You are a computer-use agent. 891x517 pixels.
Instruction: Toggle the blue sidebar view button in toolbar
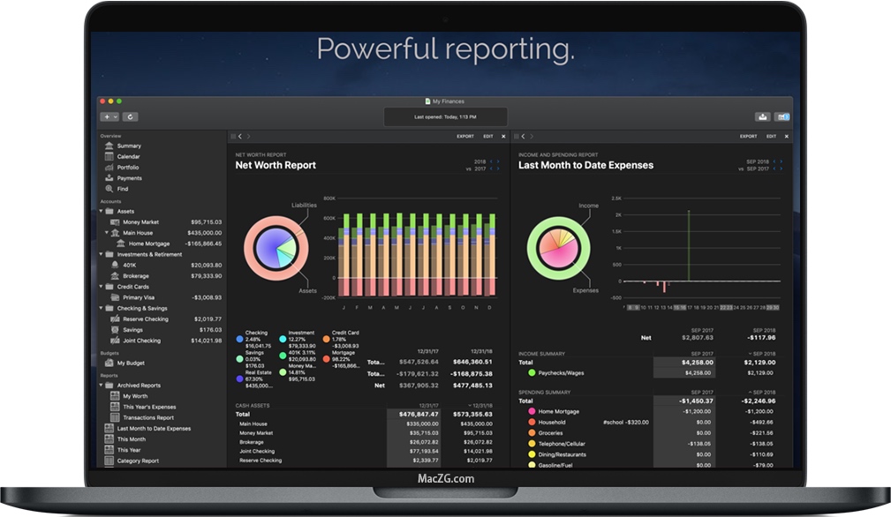782,116
